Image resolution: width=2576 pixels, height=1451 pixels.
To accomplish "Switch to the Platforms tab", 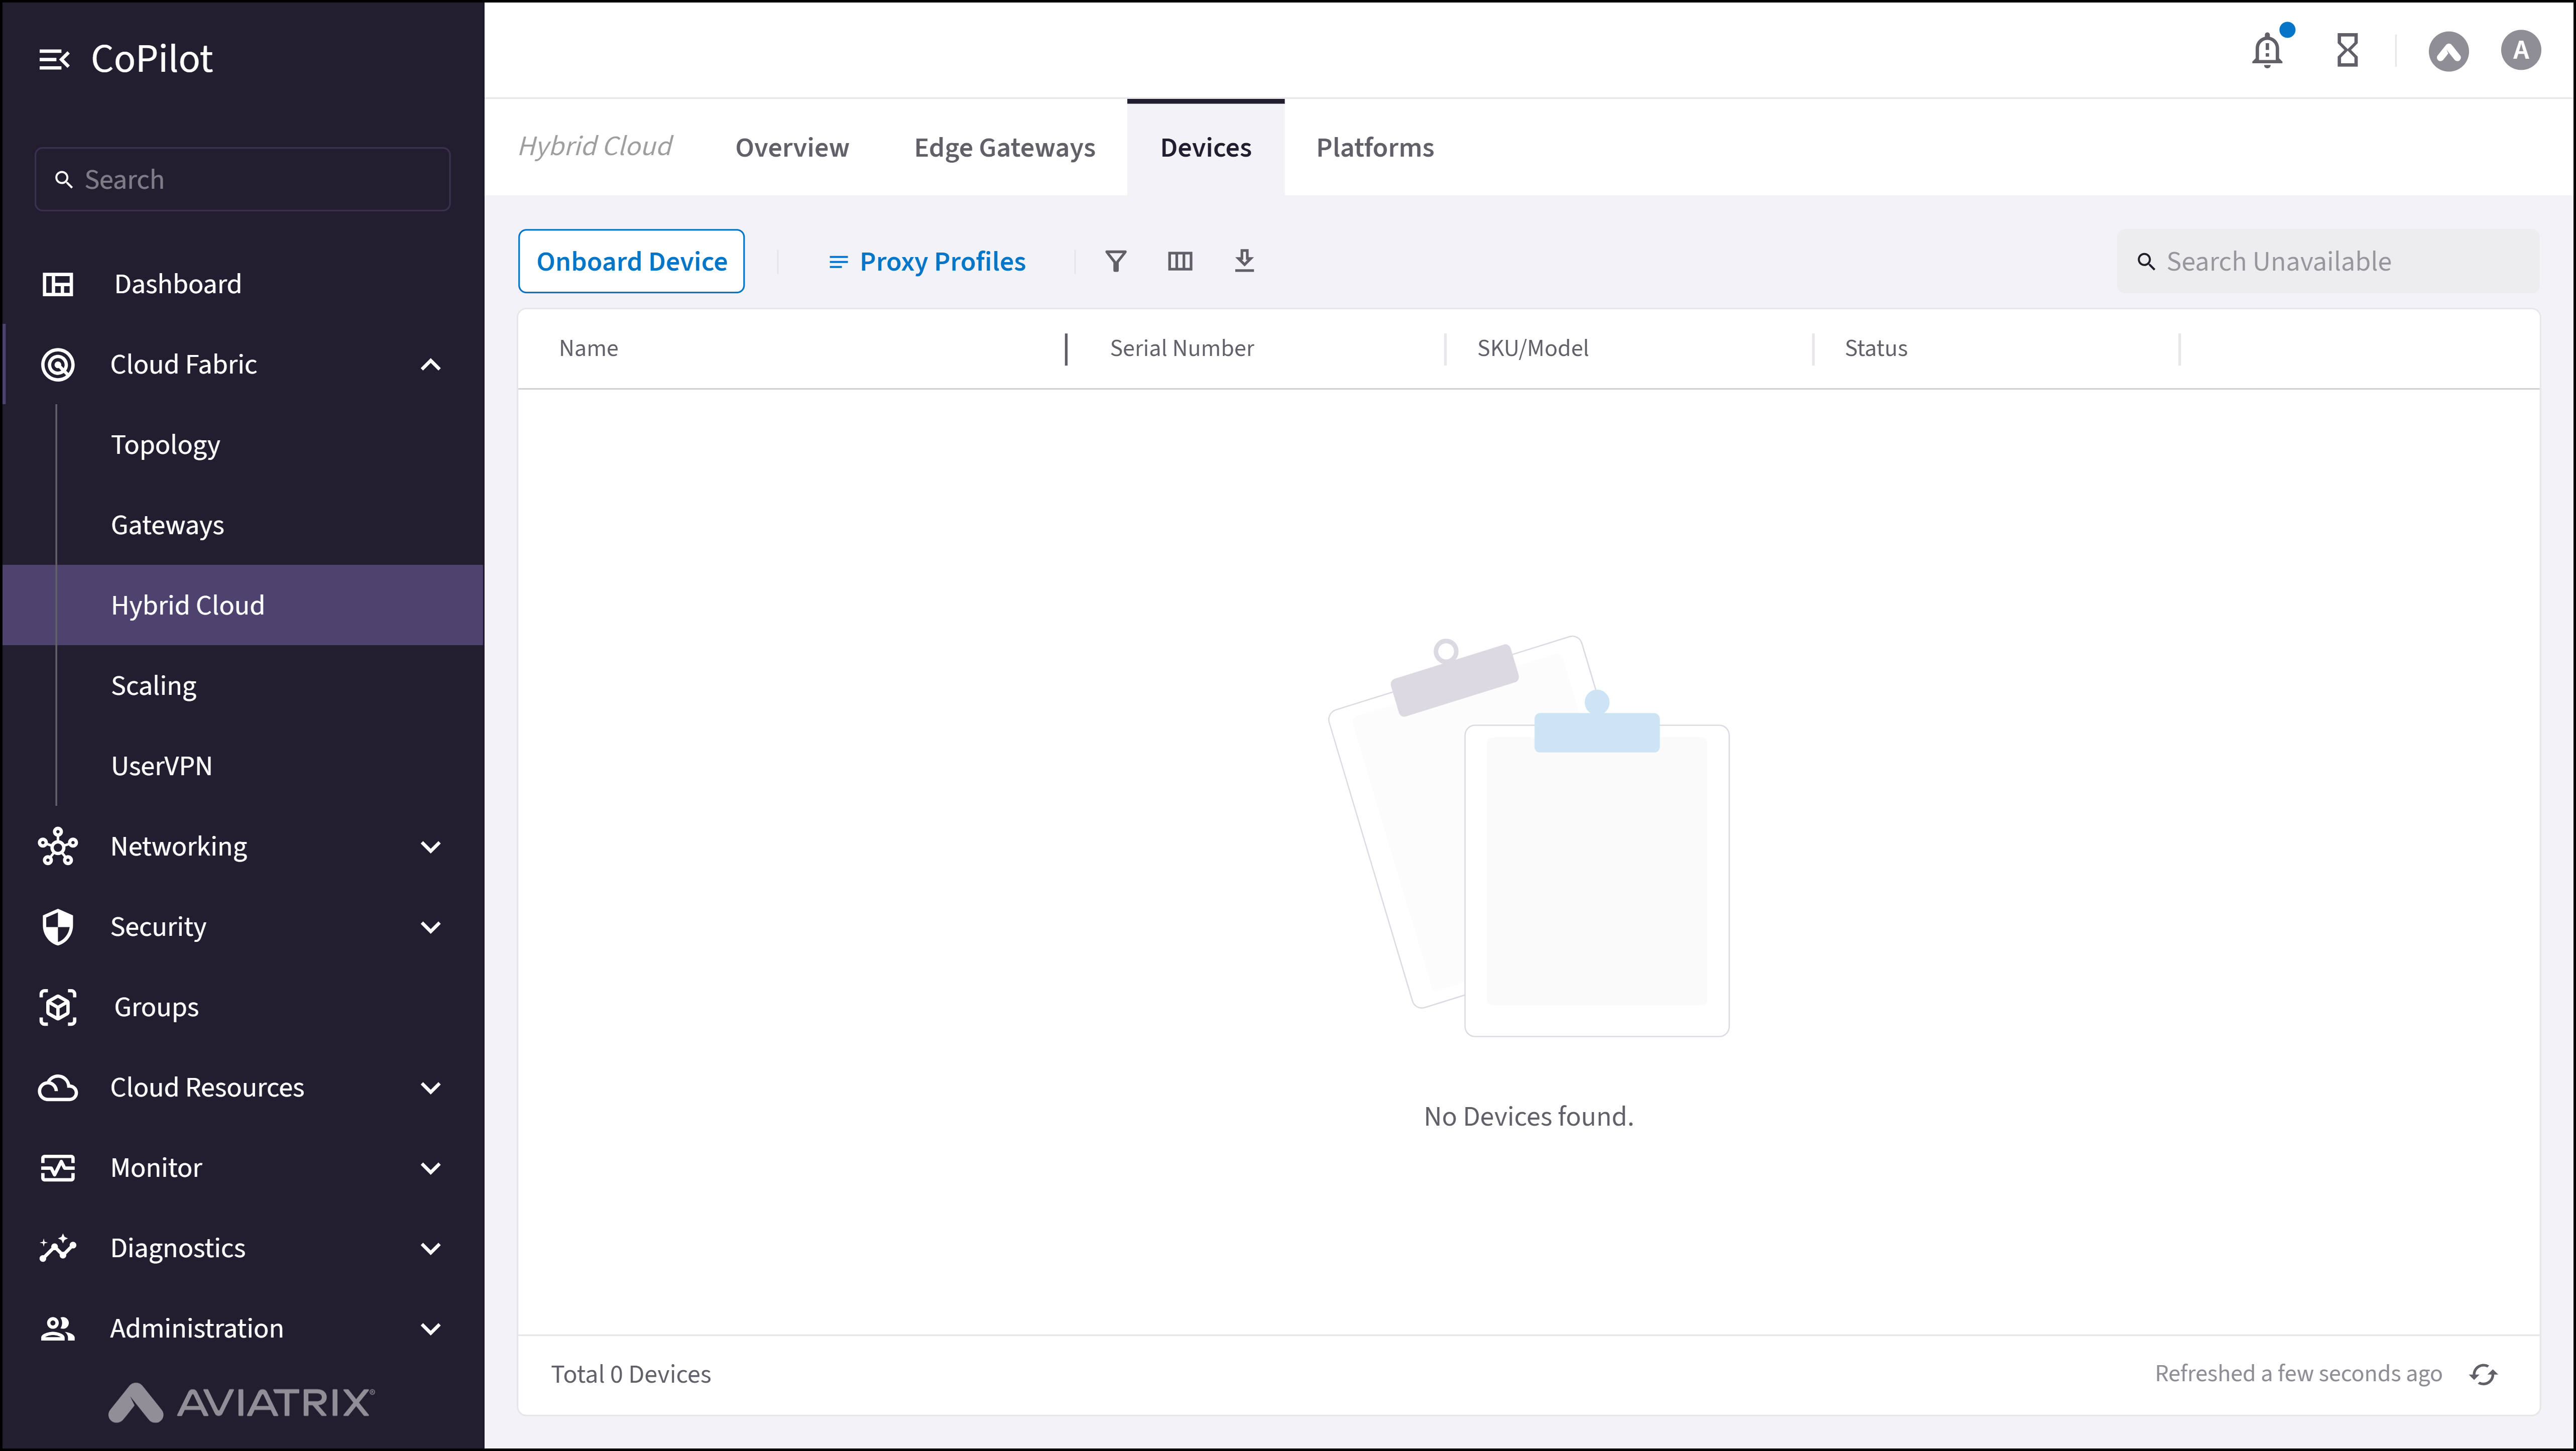I will 1374,147.
